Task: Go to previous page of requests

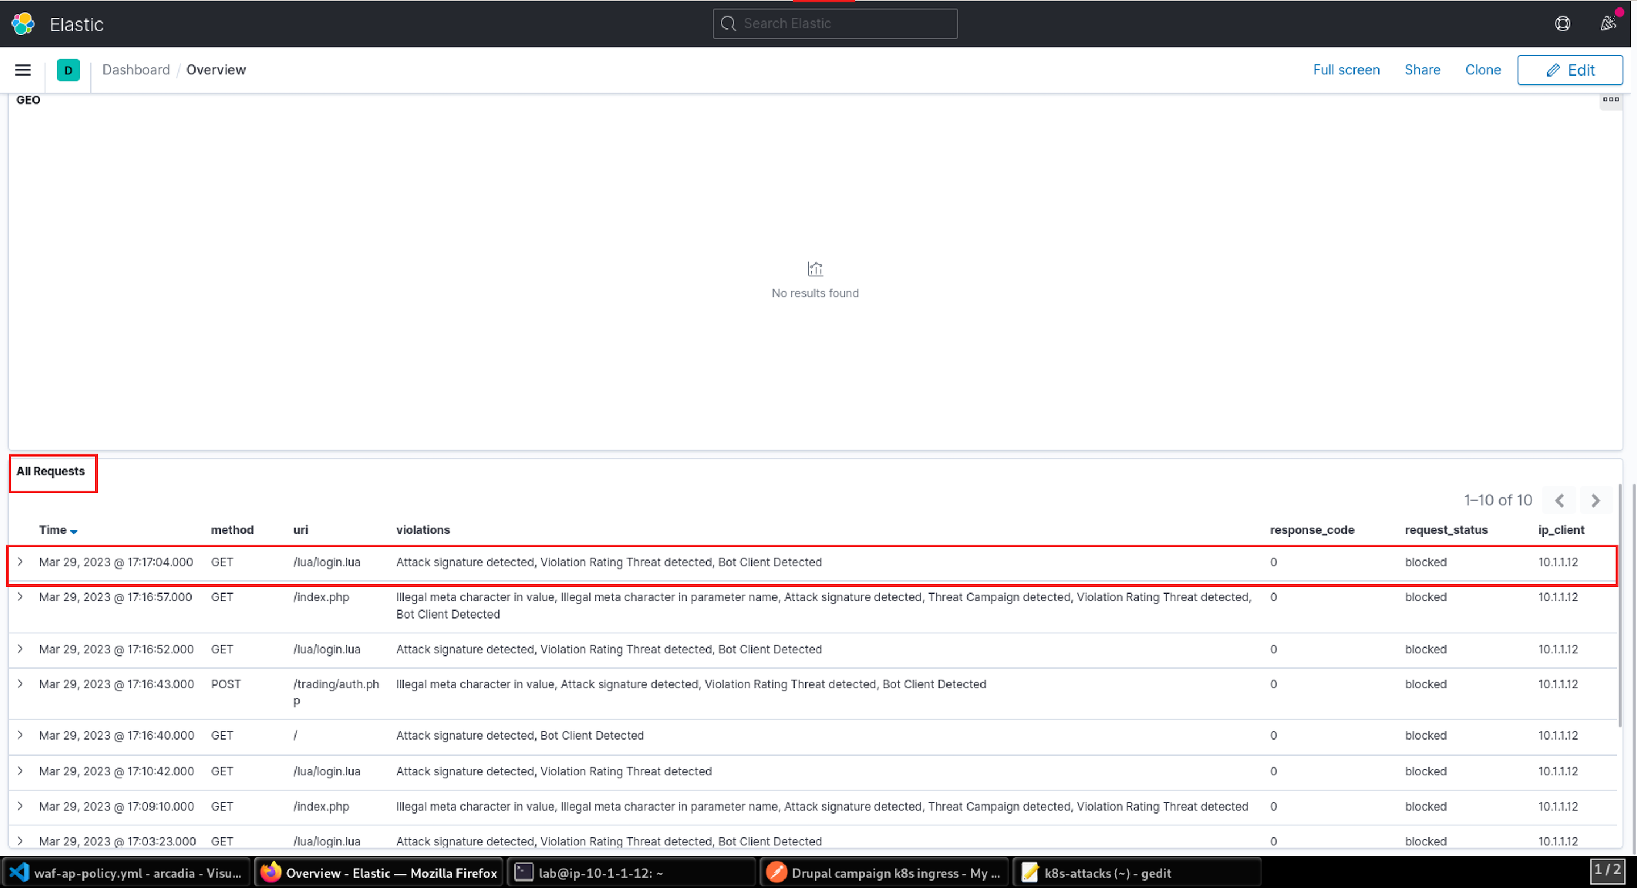Action: [x=1560, y=501]
